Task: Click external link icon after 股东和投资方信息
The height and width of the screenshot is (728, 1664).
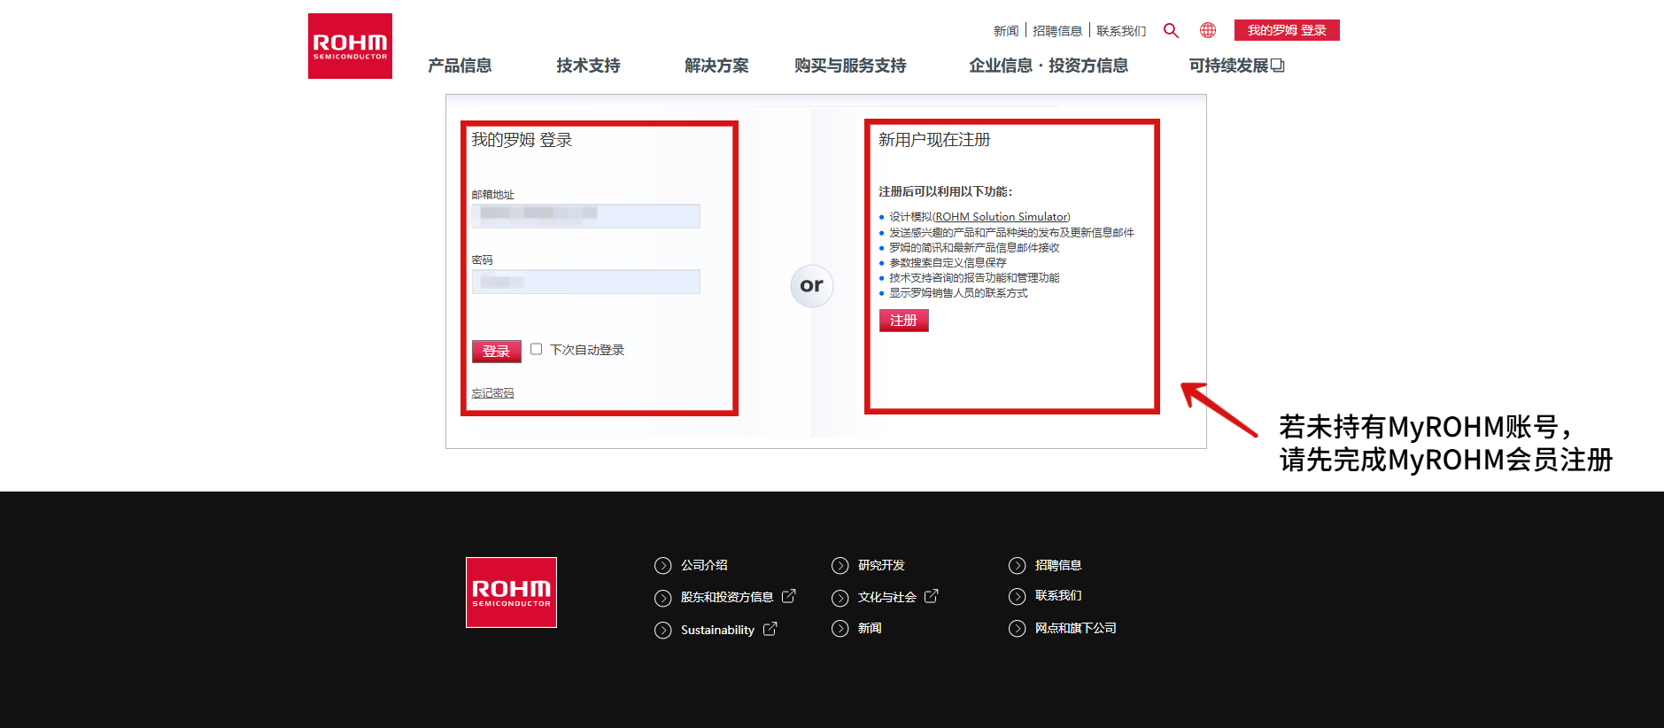Action: pos(789,596)
